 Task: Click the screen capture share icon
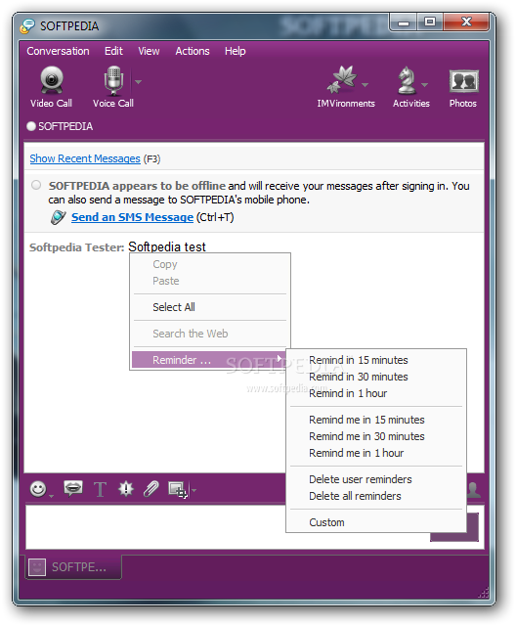(178, 489)
